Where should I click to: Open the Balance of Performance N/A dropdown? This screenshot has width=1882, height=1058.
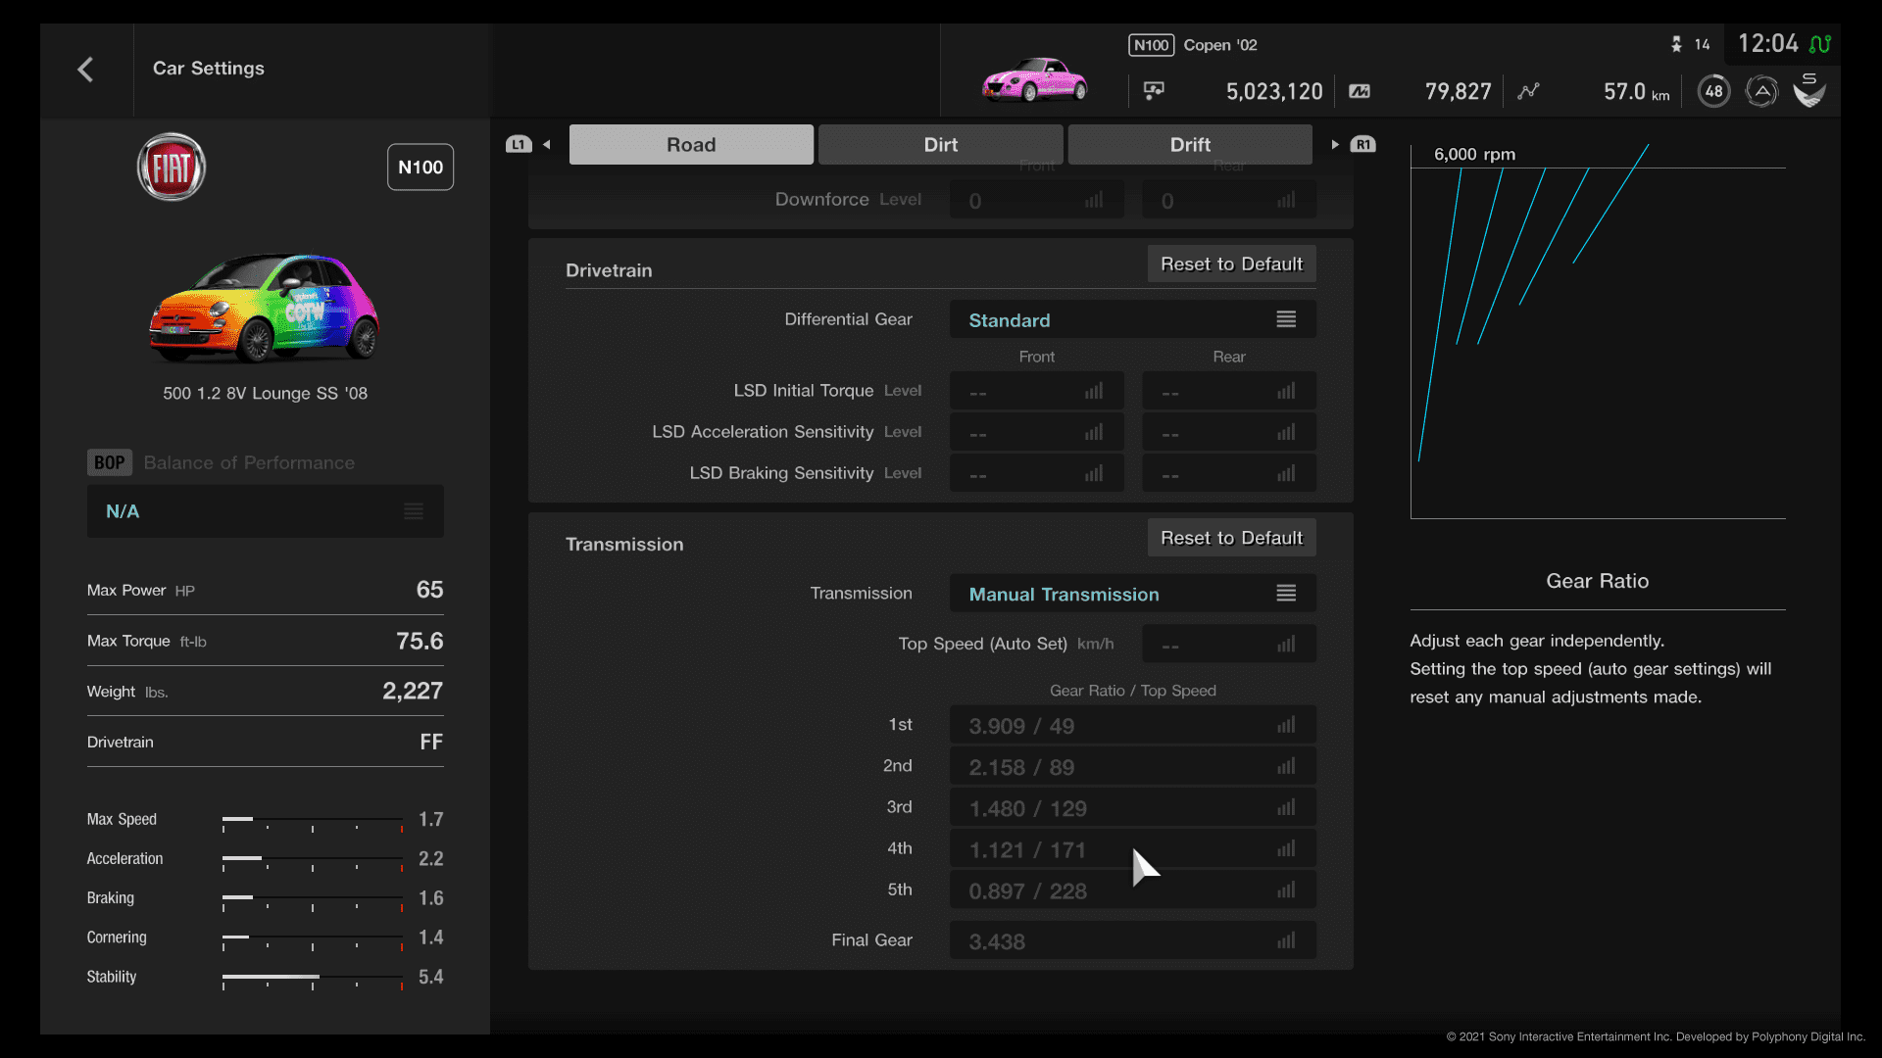click(265, 511)
